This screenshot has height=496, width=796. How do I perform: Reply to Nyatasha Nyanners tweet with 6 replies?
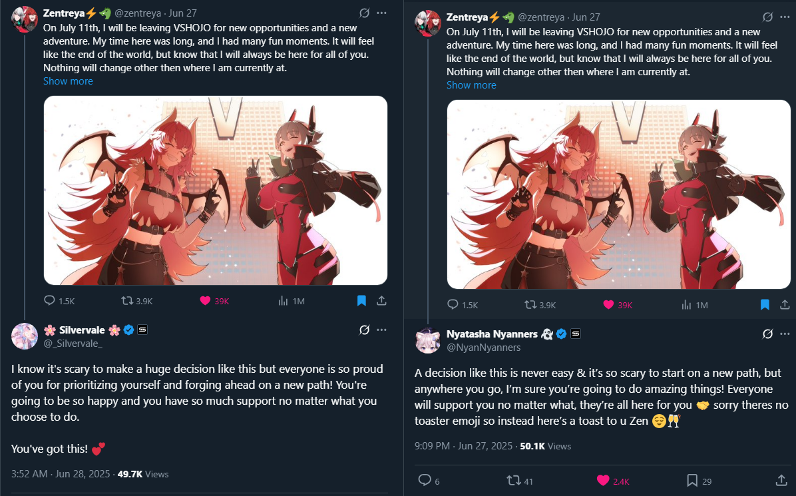click(425, 480)
